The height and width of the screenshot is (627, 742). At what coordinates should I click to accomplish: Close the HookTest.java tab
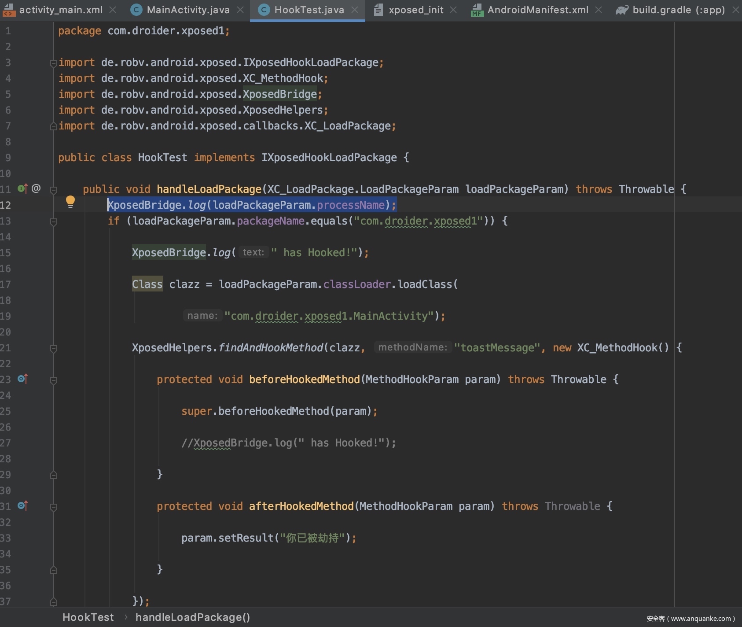(x=355, y=10)
